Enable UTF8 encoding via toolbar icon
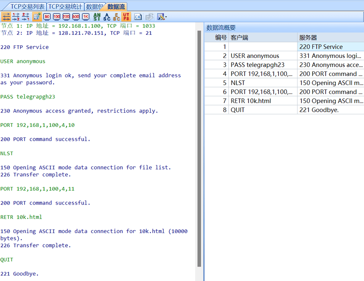364x281 pixels. (x=126, y=17)
